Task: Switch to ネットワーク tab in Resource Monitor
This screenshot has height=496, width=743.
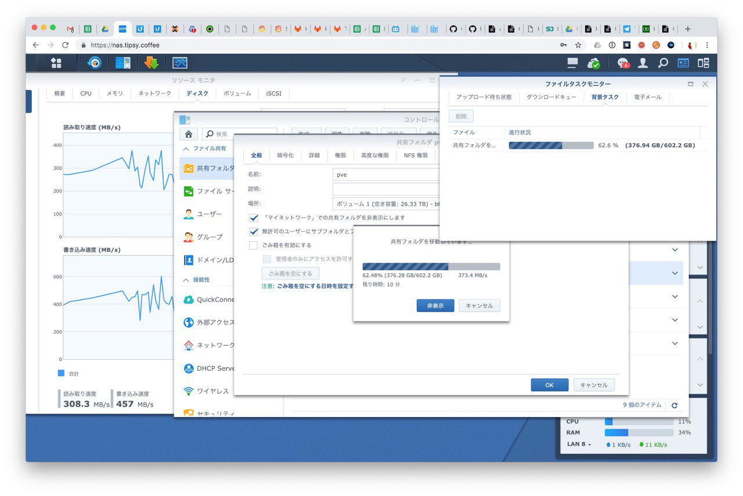Action: coord(154,93)
